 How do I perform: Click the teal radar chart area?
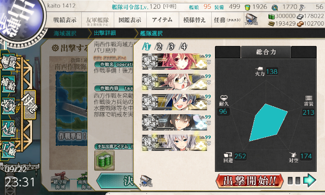(268, 123)
